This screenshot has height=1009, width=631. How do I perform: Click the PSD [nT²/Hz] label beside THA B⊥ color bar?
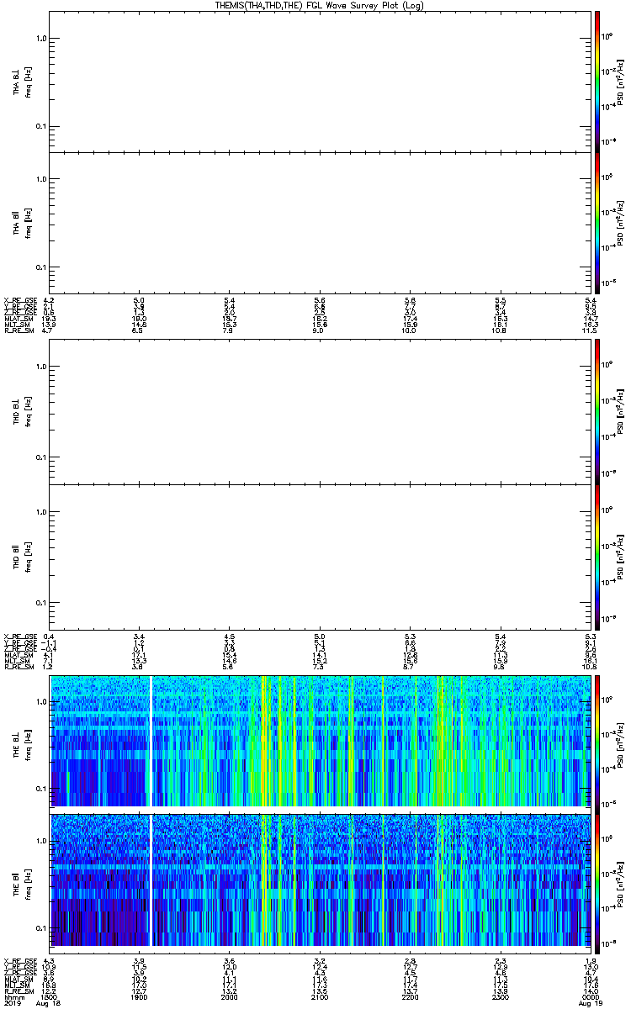[x=619, y=81]
